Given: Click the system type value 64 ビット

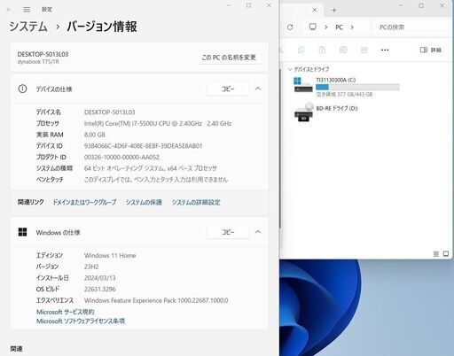Looking at the screenshot, I should (151, 168).
